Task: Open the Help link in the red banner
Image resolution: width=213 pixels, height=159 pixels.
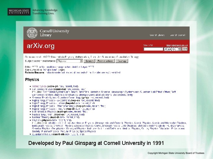Action: pyautogui.click(x=168, y=45)
